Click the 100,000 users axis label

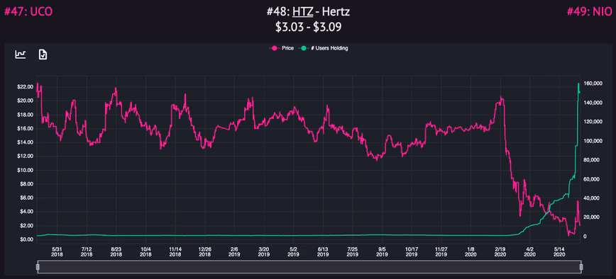[x=593, y=141]
